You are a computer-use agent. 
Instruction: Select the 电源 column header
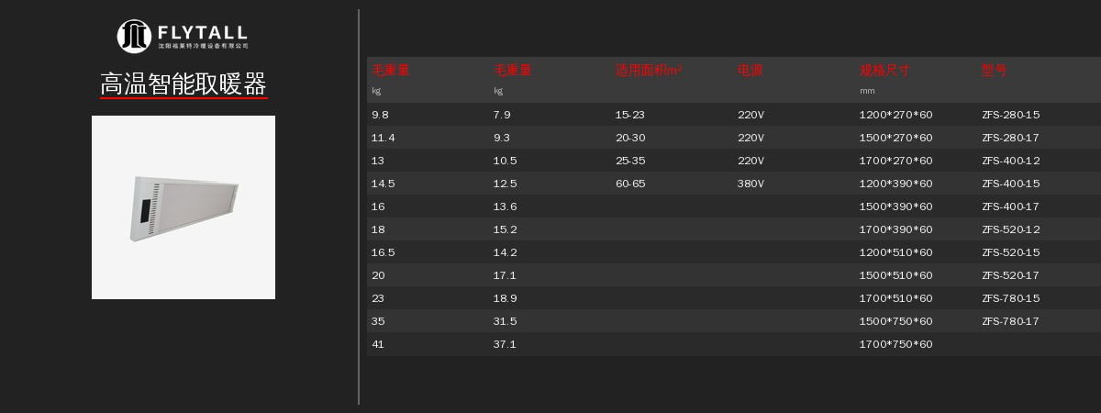pos(750,70)
